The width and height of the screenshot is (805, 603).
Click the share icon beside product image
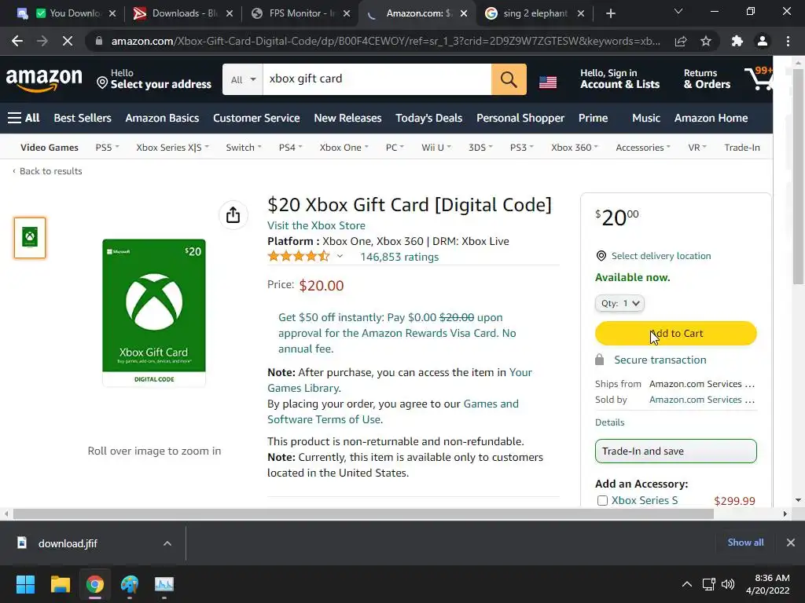(233, 215)
